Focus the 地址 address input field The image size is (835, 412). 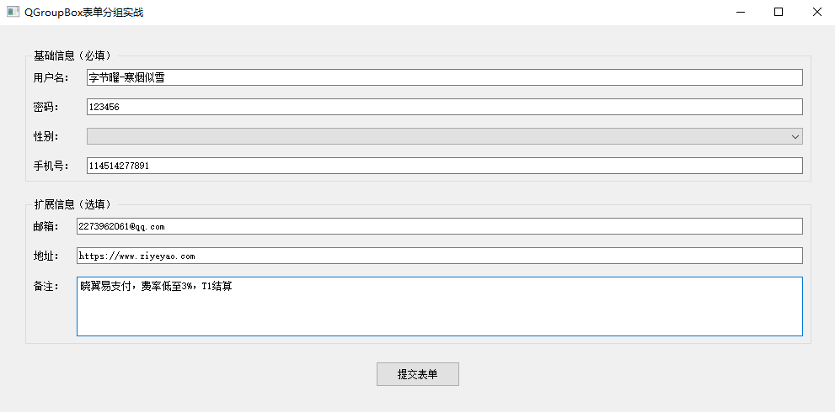pyautogui.click(x=439, y=256)
